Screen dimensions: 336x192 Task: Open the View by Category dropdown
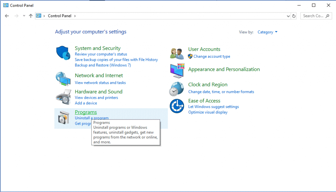pyautogui.click(x=267, y=32)
